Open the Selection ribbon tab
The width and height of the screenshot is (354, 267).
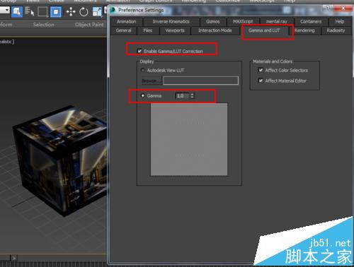pos(43,25)
